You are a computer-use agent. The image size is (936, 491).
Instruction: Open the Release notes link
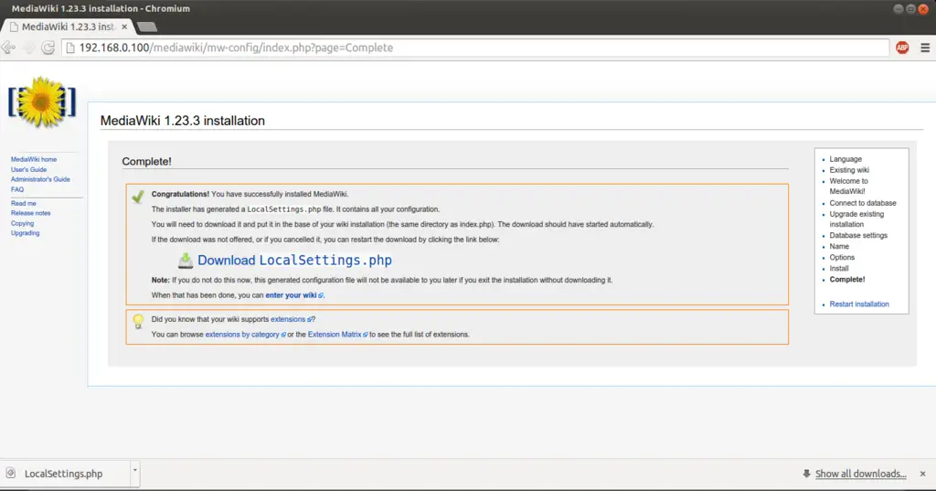point(30,213)
